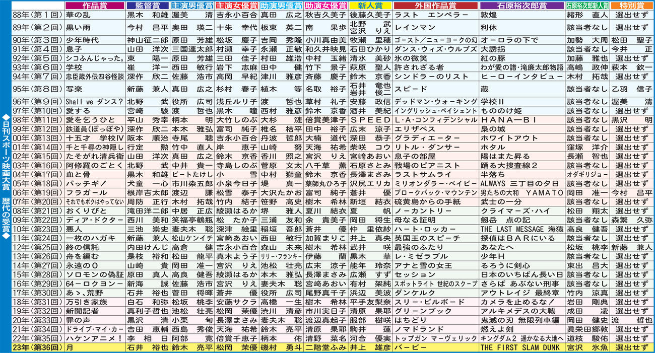
Task: Click Ishihara prize film 紅の豚
Action: (x=493, y=57)
